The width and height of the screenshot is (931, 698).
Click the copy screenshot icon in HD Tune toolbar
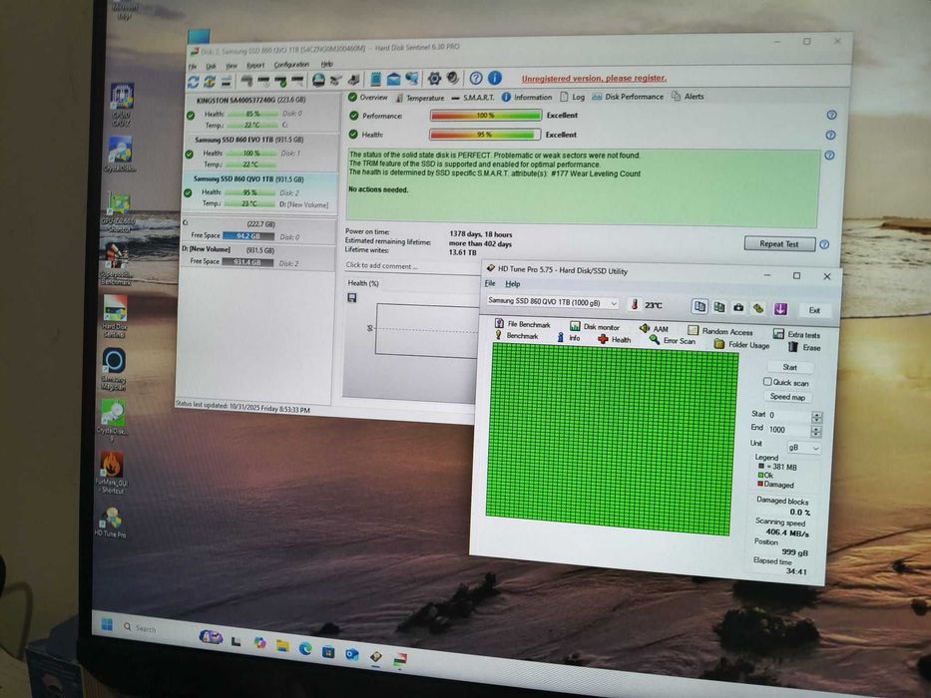pos(719,307)
